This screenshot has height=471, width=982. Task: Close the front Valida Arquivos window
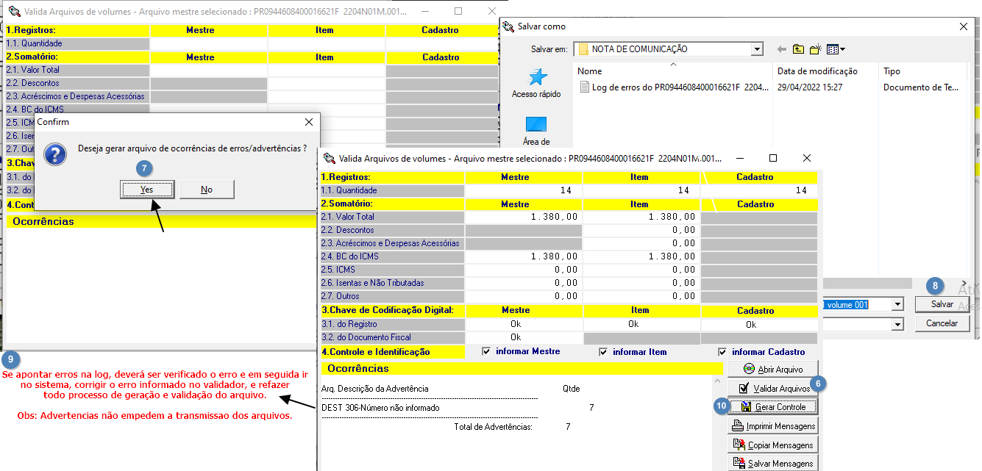[807, 158]
